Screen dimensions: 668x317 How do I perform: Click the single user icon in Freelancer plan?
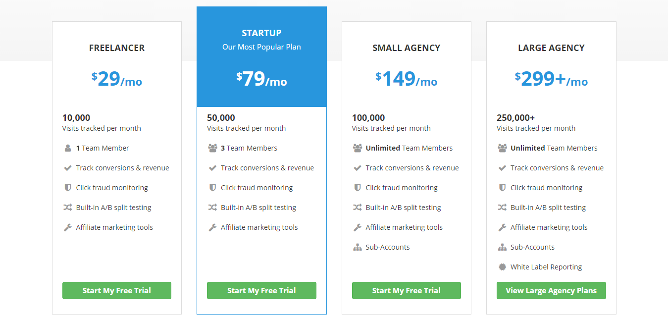[68, 148]
